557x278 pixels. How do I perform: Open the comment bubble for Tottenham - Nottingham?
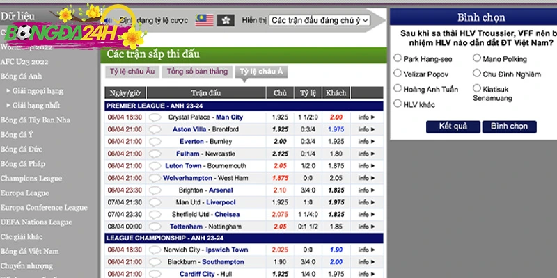[x=155, y=227]
